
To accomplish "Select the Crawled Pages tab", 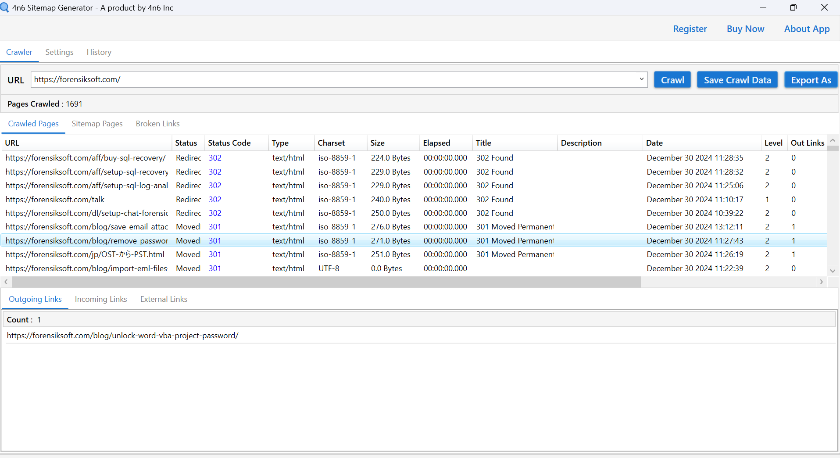I will [x=33, y=124].
